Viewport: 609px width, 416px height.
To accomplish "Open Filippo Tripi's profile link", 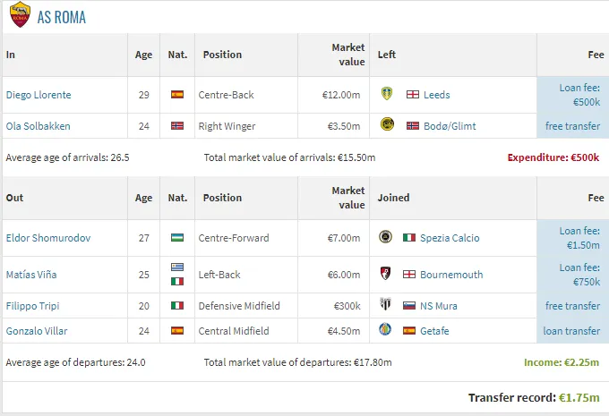I will pyautogui.click(x=32, y=306).
